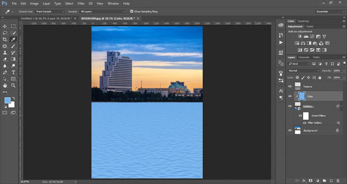The width and height of the screenshot is (347, 184).
Task: Hide the Texture layer
Action: click(290, 86)
